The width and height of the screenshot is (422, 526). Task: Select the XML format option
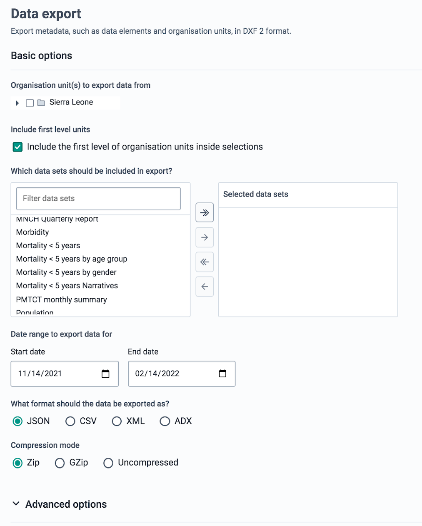tap(117, 421)
